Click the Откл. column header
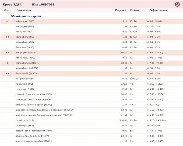This screenshot has width=183, height=146. tap(7, 10)
